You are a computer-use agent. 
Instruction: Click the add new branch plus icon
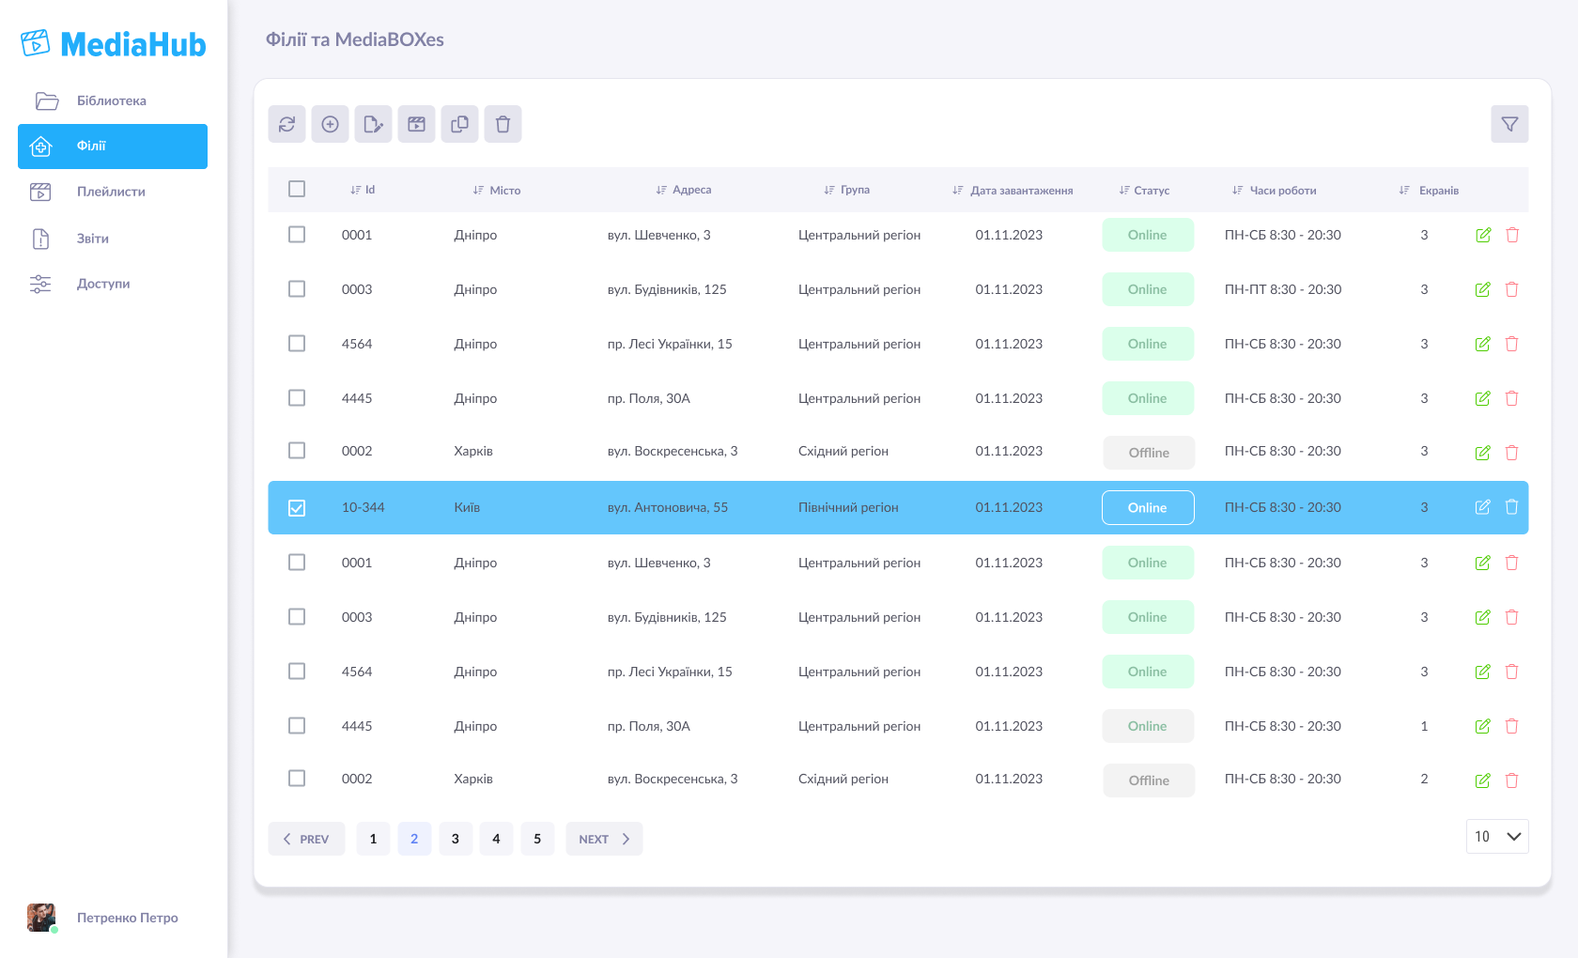coord(330,124)
